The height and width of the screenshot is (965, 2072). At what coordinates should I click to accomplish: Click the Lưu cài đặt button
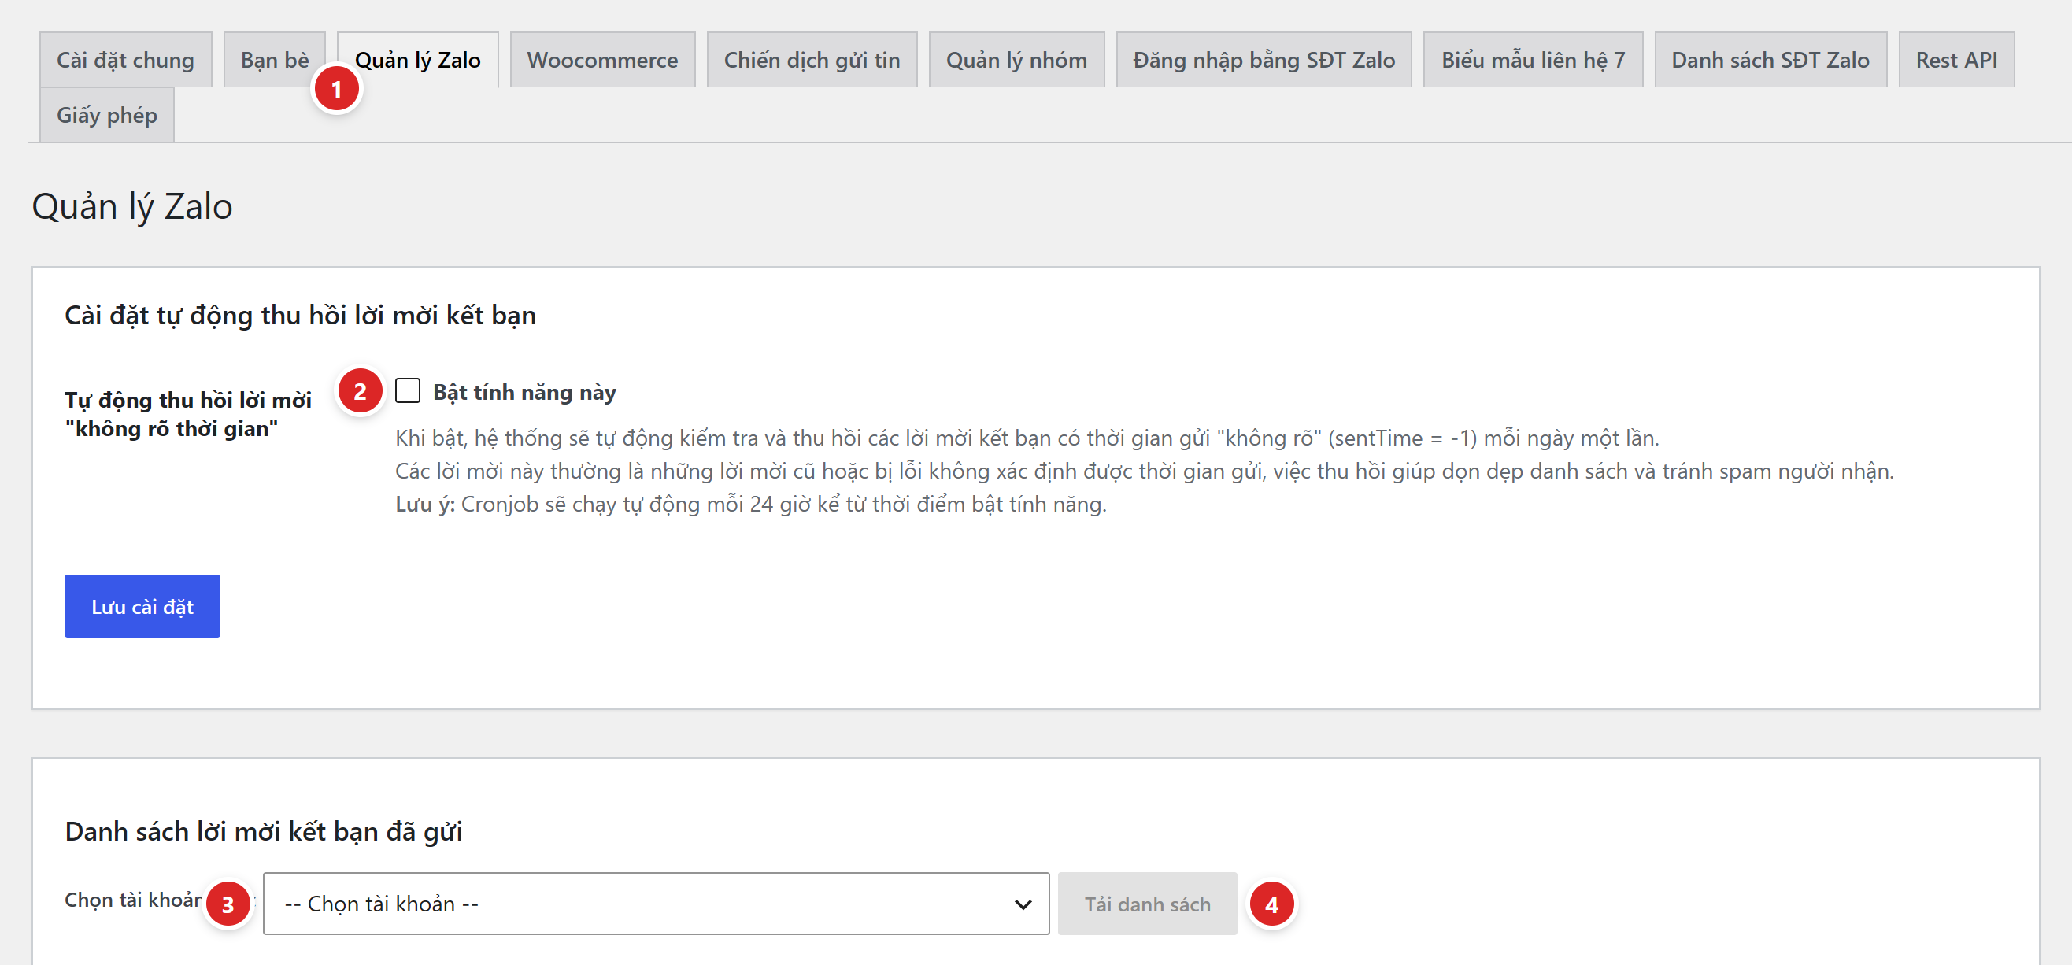click(142, 606)
